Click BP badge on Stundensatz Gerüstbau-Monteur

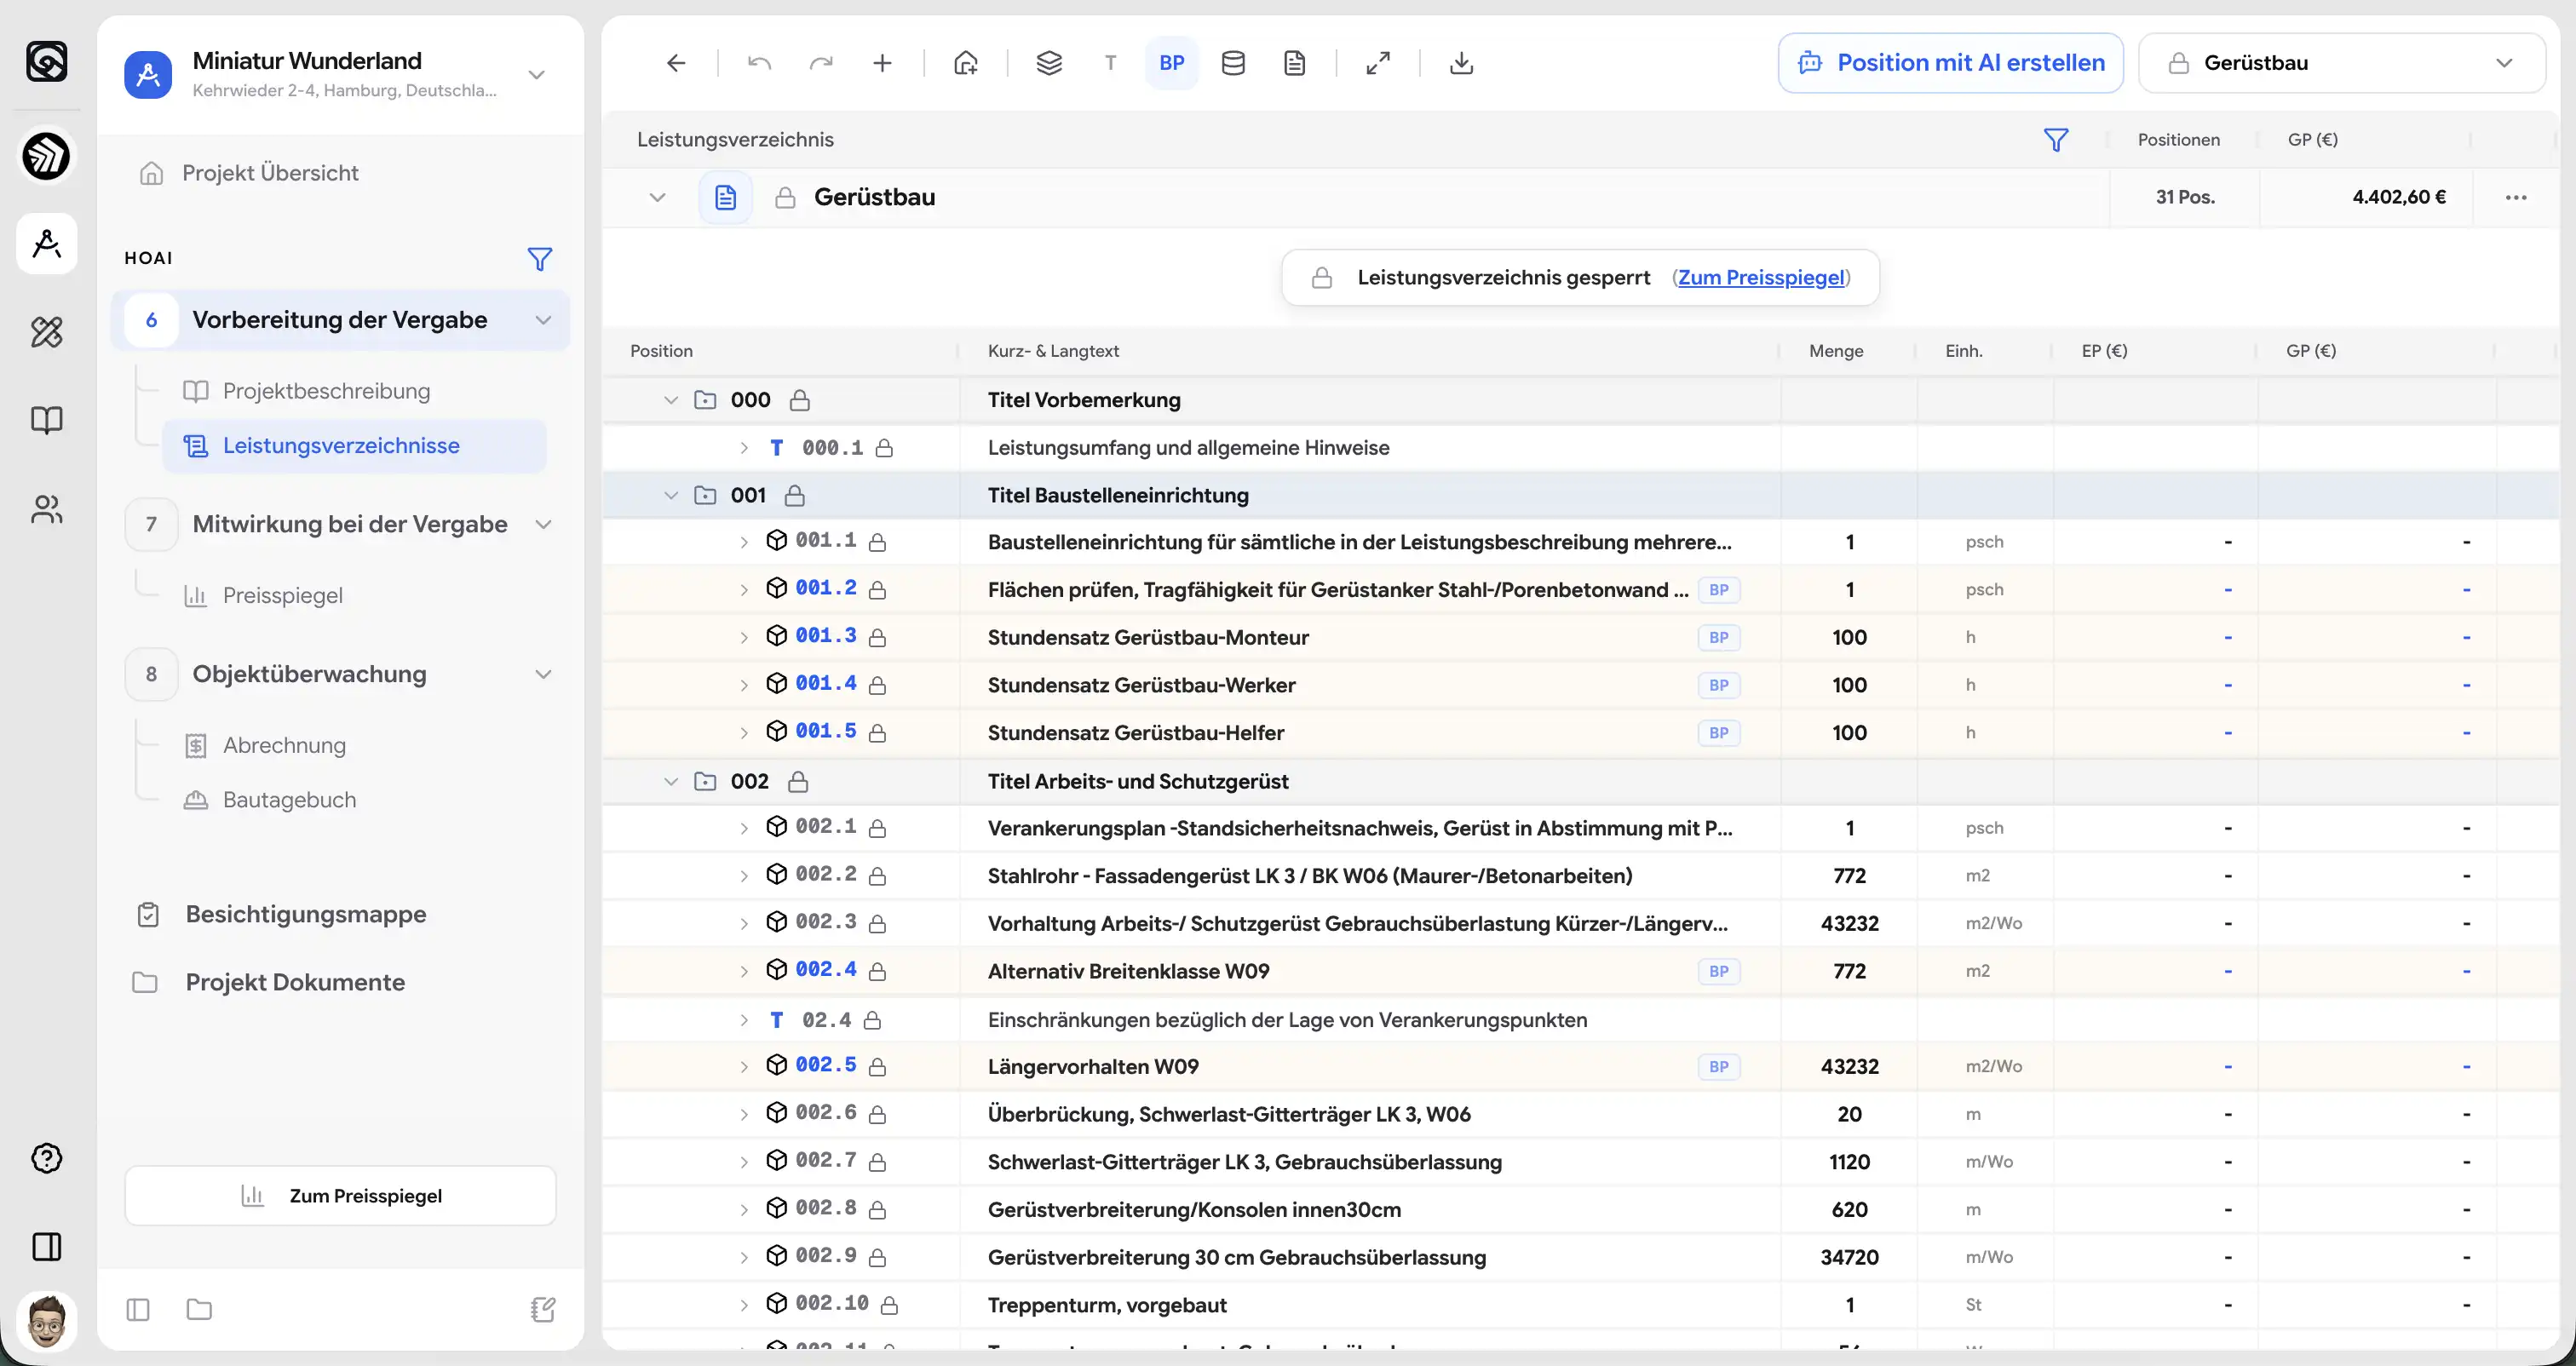tap(1718, 638)
